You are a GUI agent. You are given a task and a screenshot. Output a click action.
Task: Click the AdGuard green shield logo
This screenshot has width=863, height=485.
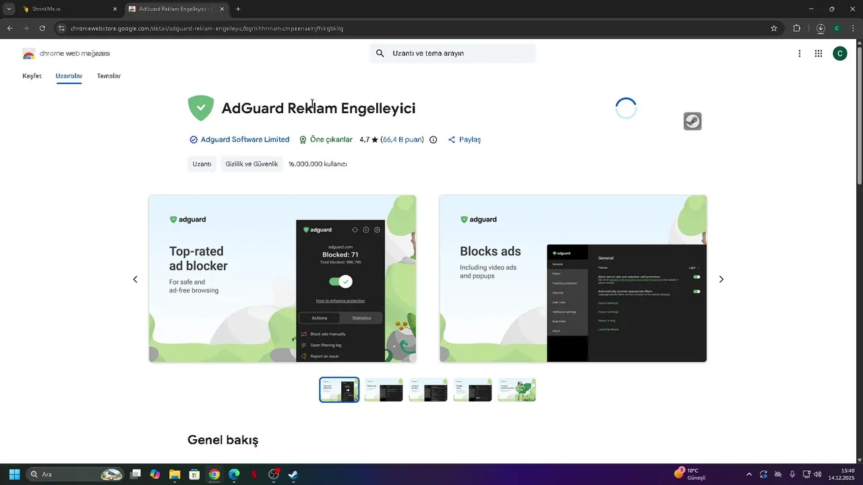[200, 108]
